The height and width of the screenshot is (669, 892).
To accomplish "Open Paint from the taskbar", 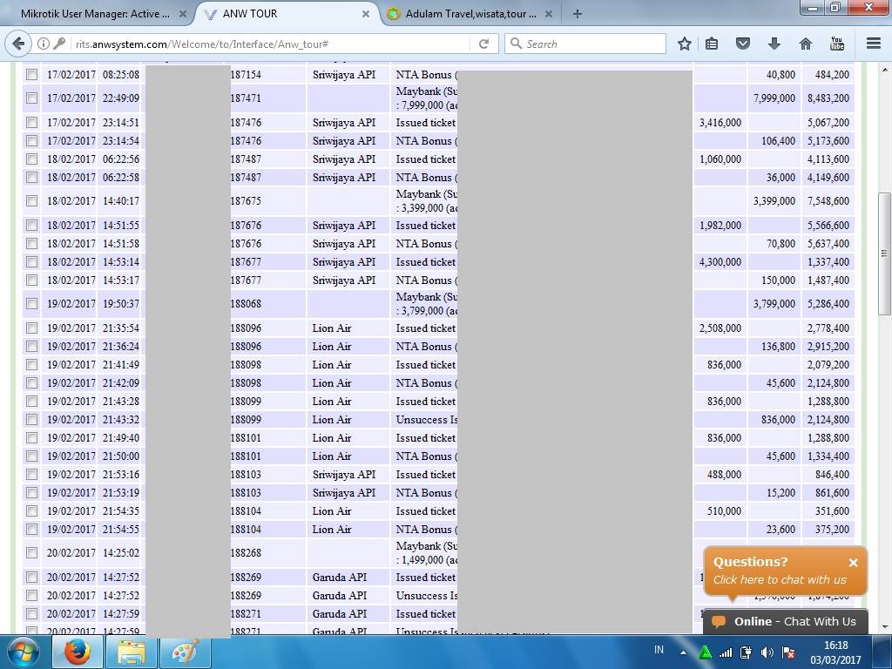I will (x=186, y=652).
